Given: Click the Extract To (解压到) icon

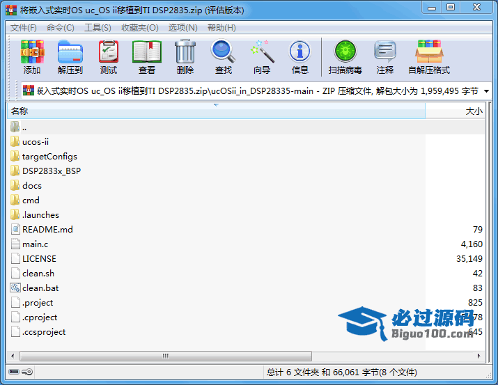Looking at the screenshot, I should 70,52.
